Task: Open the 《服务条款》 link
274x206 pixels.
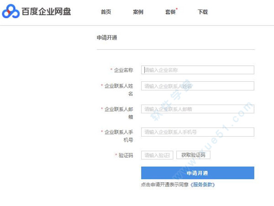Action: 202,185
